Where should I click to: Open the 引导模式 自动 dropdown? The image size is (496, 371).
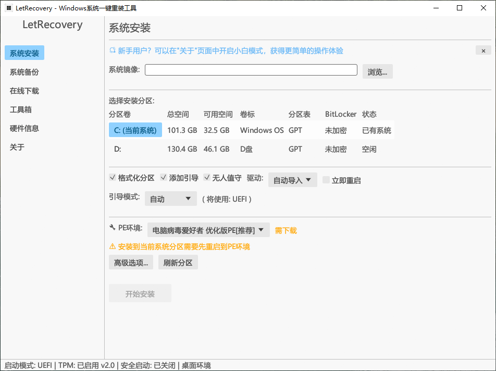(171, 199)
